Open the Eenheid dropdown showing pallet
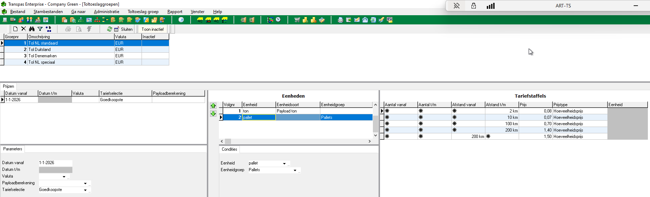 284,163
